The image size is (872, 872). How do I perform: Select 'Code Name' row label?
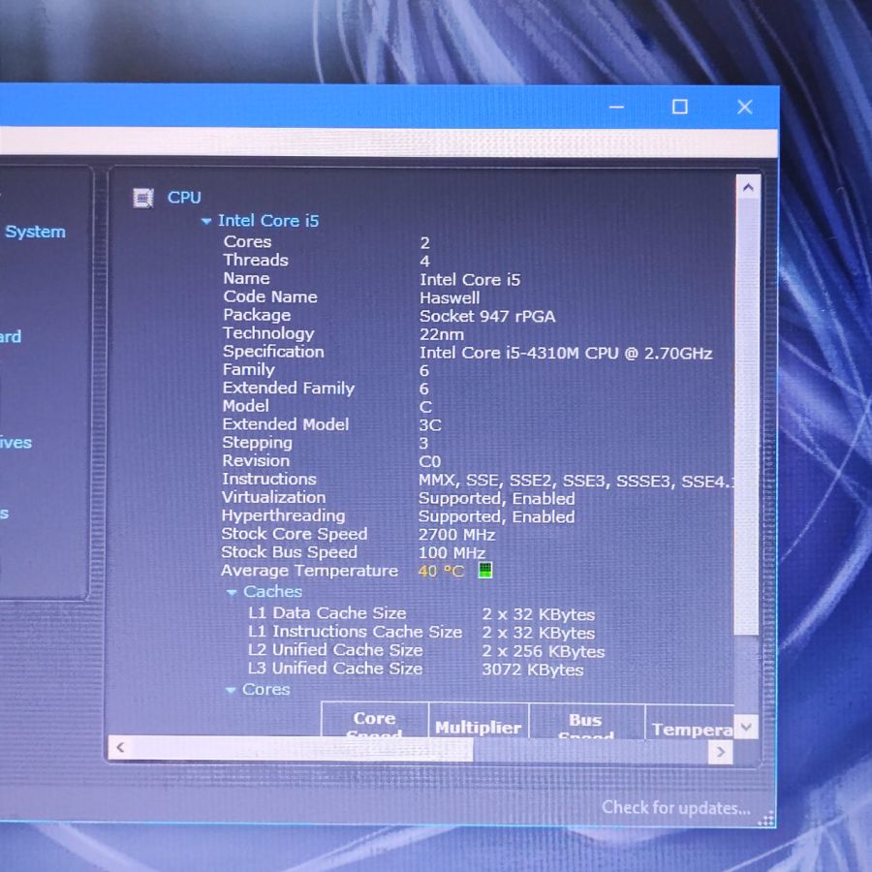coord(270,297)
